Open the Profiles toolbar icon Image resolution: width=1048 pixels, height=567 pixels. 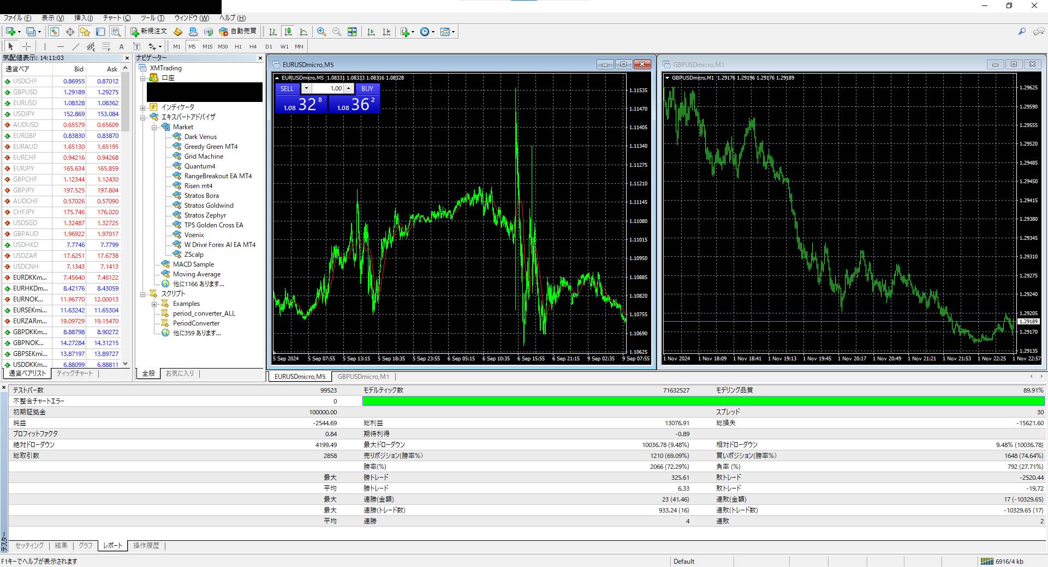pos(32,32)
